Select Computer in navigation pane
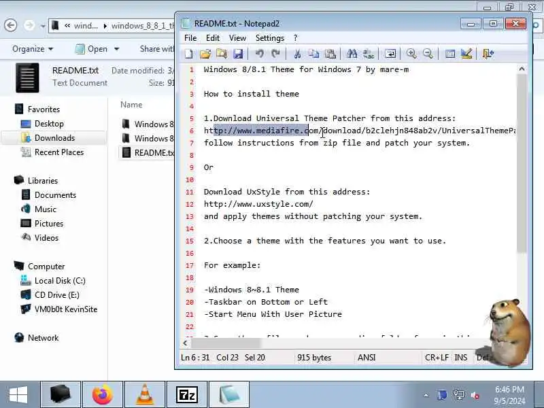 (46, 267)
